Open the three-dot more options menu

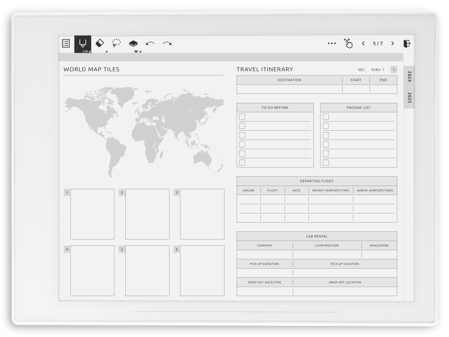coord(332,44)
